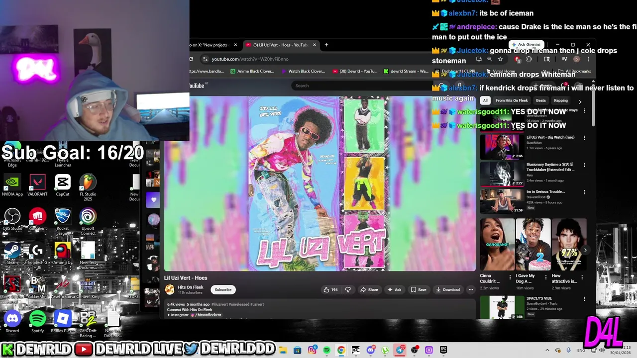Select the VALORANT desktop icon
637x358 pixels.
(x=37, y=185)
